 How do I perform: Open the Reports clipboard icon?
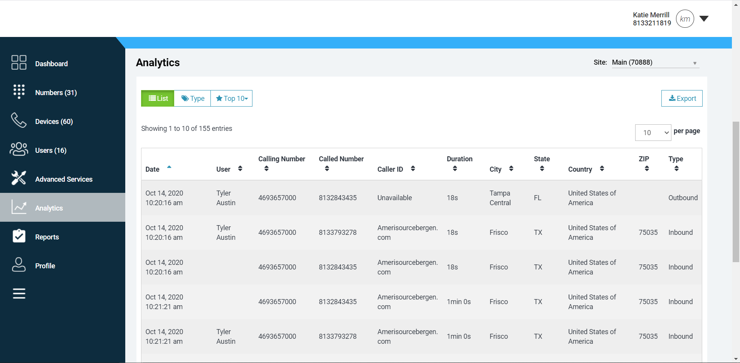pyautogui.click(x=19, y=236)
